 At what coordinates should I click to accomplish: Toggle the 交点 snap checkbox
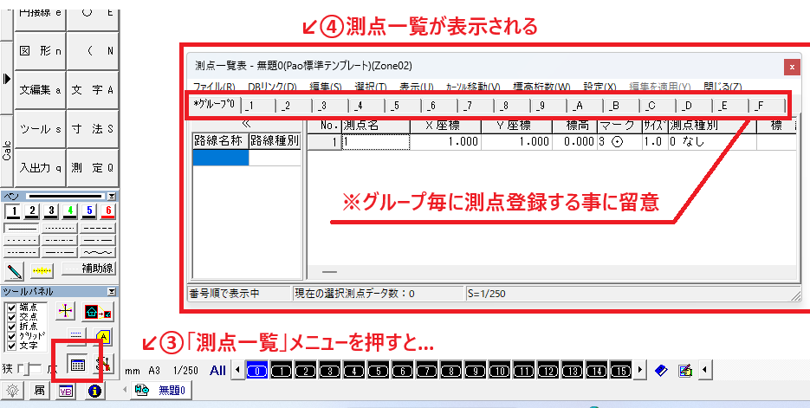(x=12, y=317)
